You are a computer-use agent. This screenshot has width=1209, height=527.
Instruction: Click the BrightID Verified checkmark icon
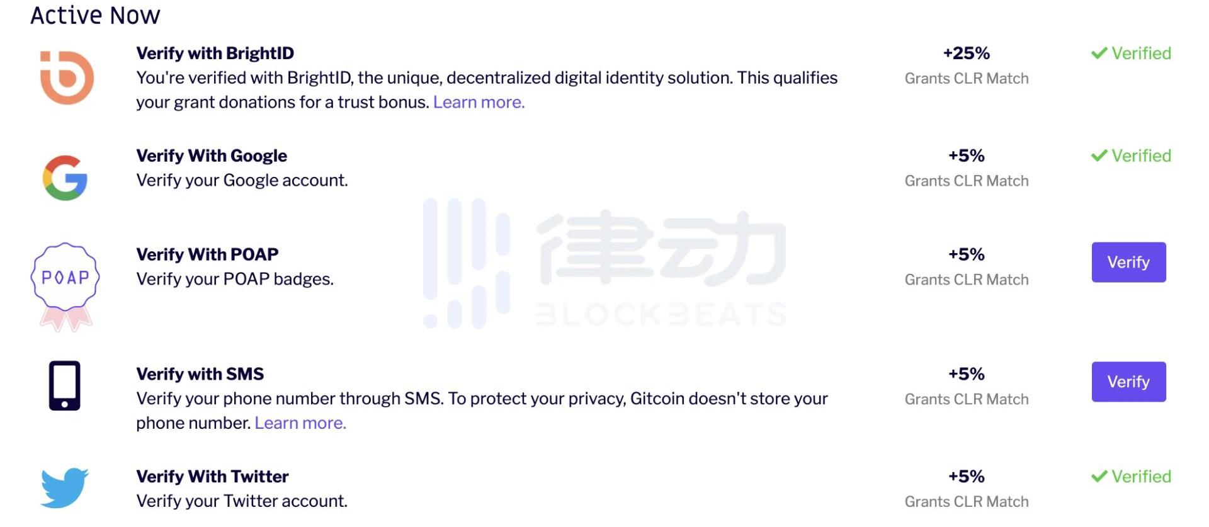tap(1099, 54)
